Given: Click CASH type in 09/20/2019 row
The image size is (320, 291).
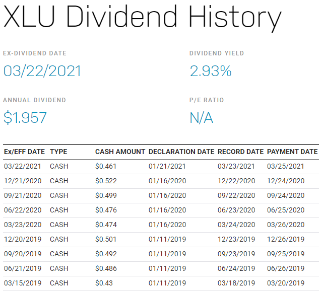Looking at the screenshot, I should [59, 254].
